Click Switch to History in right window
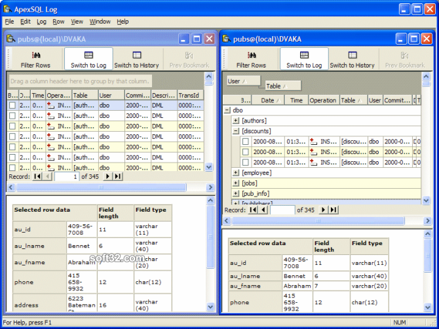Image resolution: width=439 pixels, height=329 pixels. click(353, 60)
